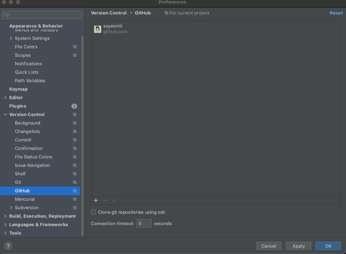Select File Status Colors entry
This screenshot has height=254, width=346.
(34, 157)
